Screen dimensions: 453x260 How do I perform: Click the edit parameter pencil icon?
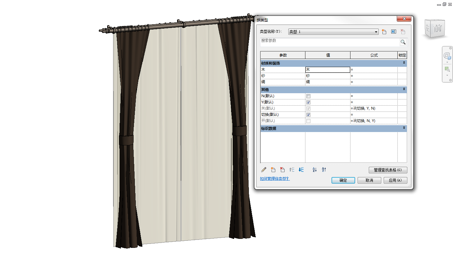[x=264, y=170]
